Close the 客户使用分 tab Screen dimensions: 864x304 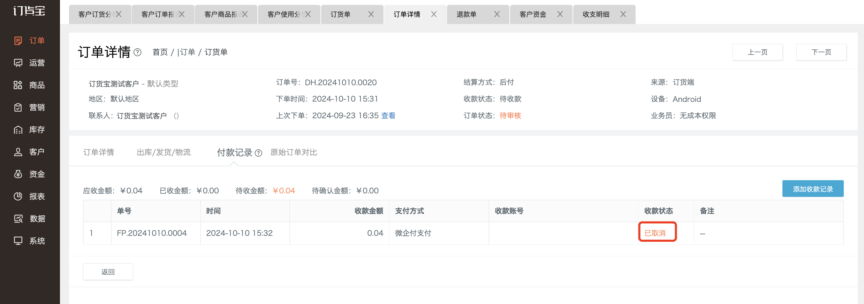tap(308, 14)
